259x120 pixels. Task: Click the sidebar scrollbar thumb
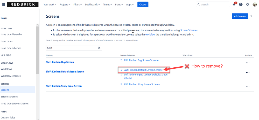[x=38, y=50]
